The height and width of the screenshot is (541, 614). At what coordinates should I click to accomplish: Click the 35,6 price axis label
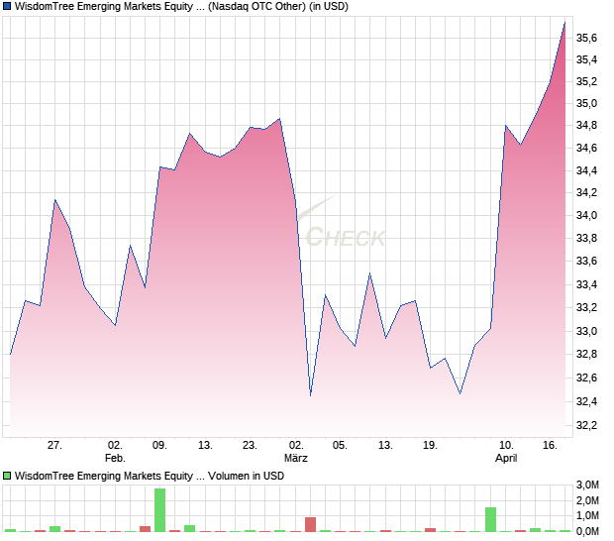(x=586, y=38)
